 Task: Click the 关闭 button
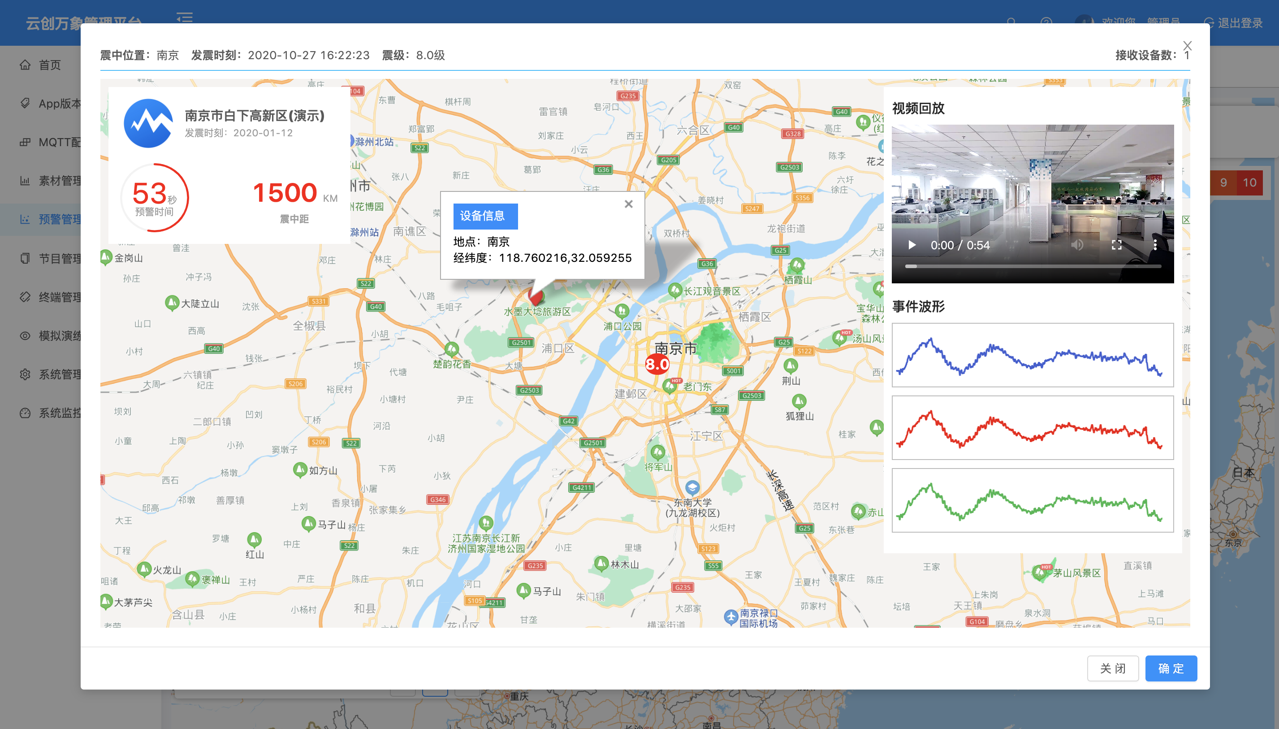[1112, 668]
